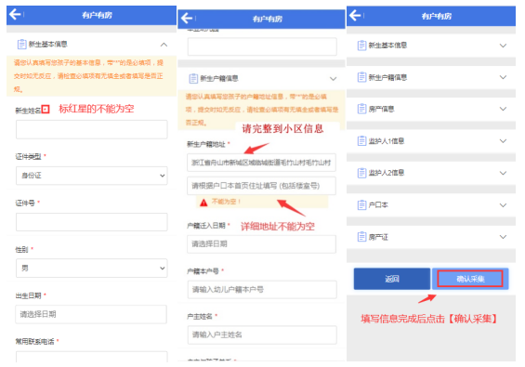
Task: Click the 有户有房 title in left header
Action: (97, 15)
